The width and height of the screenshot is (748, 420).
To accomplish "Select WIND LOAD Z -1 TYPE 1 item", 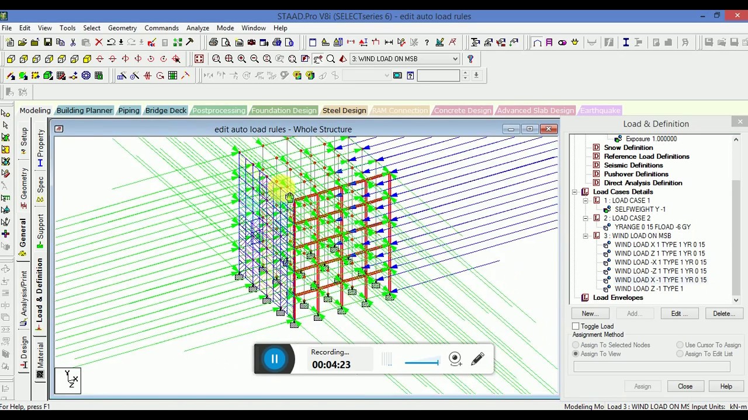I will click(649, 289).
